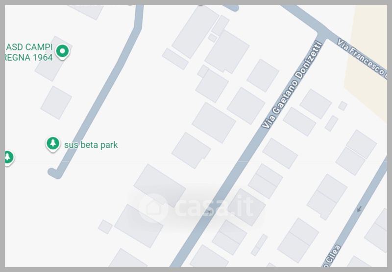Click the Via Francesco street label
Image resolution: width=392 pixels, height=272 pixels.
coord(362,59)
